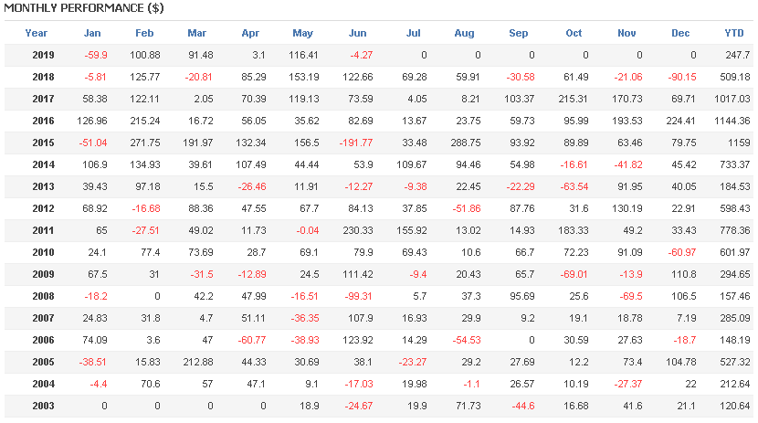The width and height of the screenshot is (758, 423).
Task: Select the 2016 year row label
Action: coord(43,121)
